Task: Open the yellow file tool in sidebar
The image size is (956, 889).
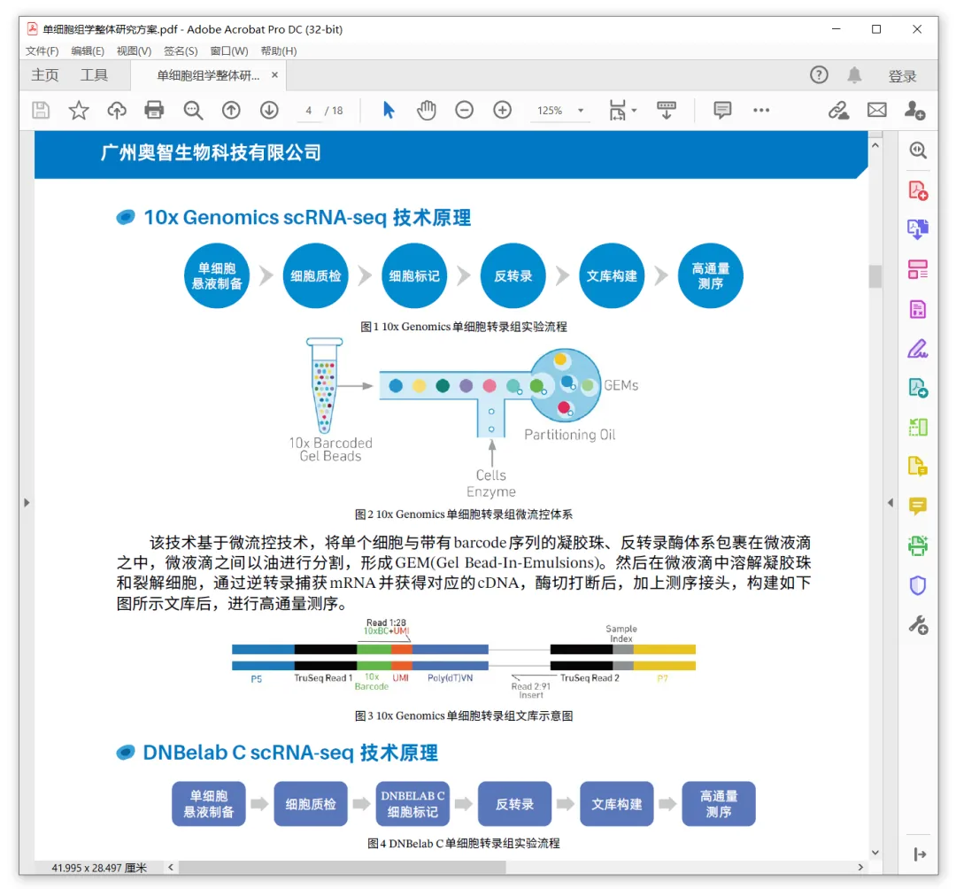Action: coord(918,467)
